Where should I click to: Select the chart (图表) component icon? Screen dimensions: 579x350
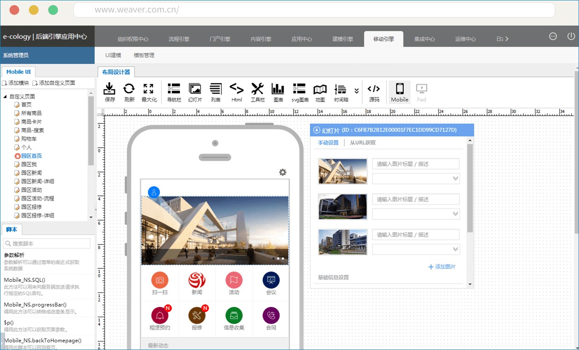278,92
